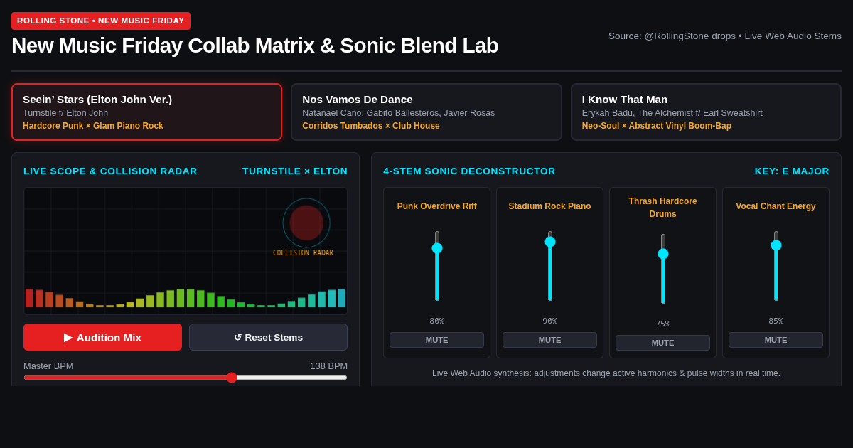The width and height of the screenshot is (853, 448).
Task: Click the Natanael Cano, Gabito Ballesteros artist line
Action: point(399,113)
